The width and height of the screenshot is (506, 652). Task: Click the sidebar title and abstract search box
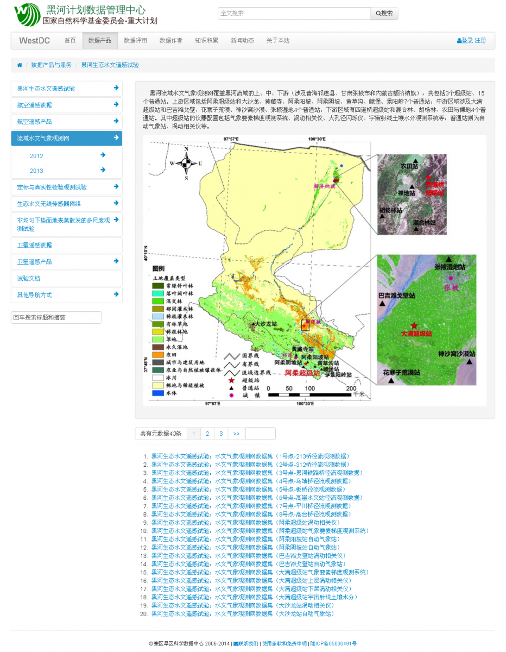56,317
